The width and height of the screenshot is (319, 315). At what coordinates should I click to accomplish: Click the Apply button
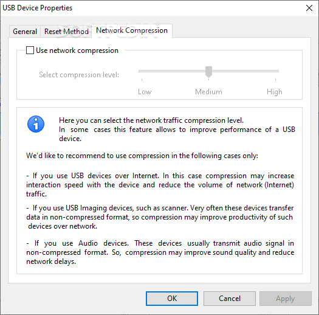click(286, 299)
